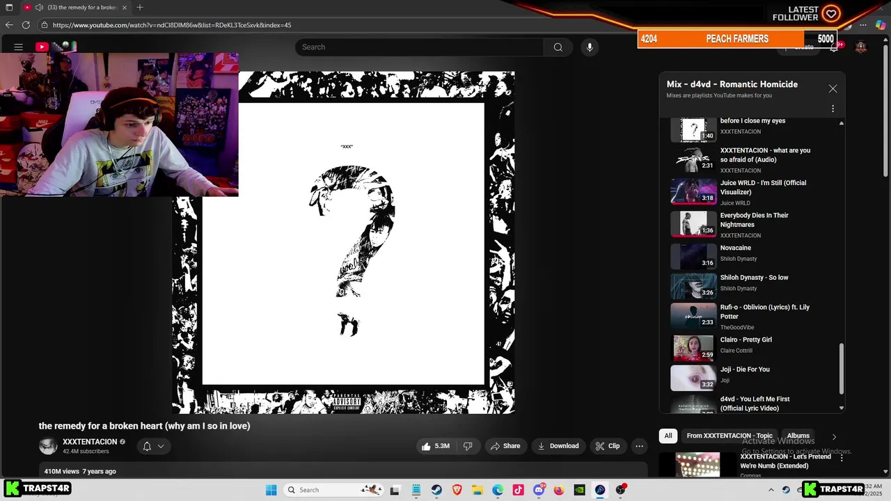
Task: Share the video
Action: coord(505,446)
